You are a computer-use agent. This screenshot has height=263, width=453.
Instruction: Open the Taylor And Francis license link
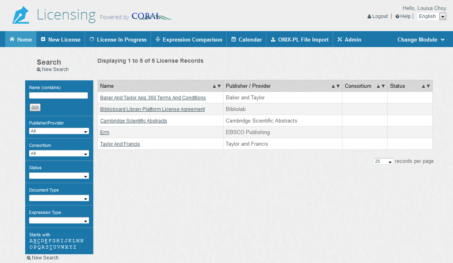[120, 144]
